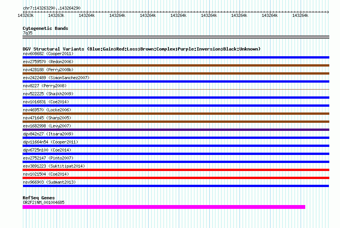340x228 pixels.
Task: Click the brown bar under nsv428188
Action: tap(176, 73)
